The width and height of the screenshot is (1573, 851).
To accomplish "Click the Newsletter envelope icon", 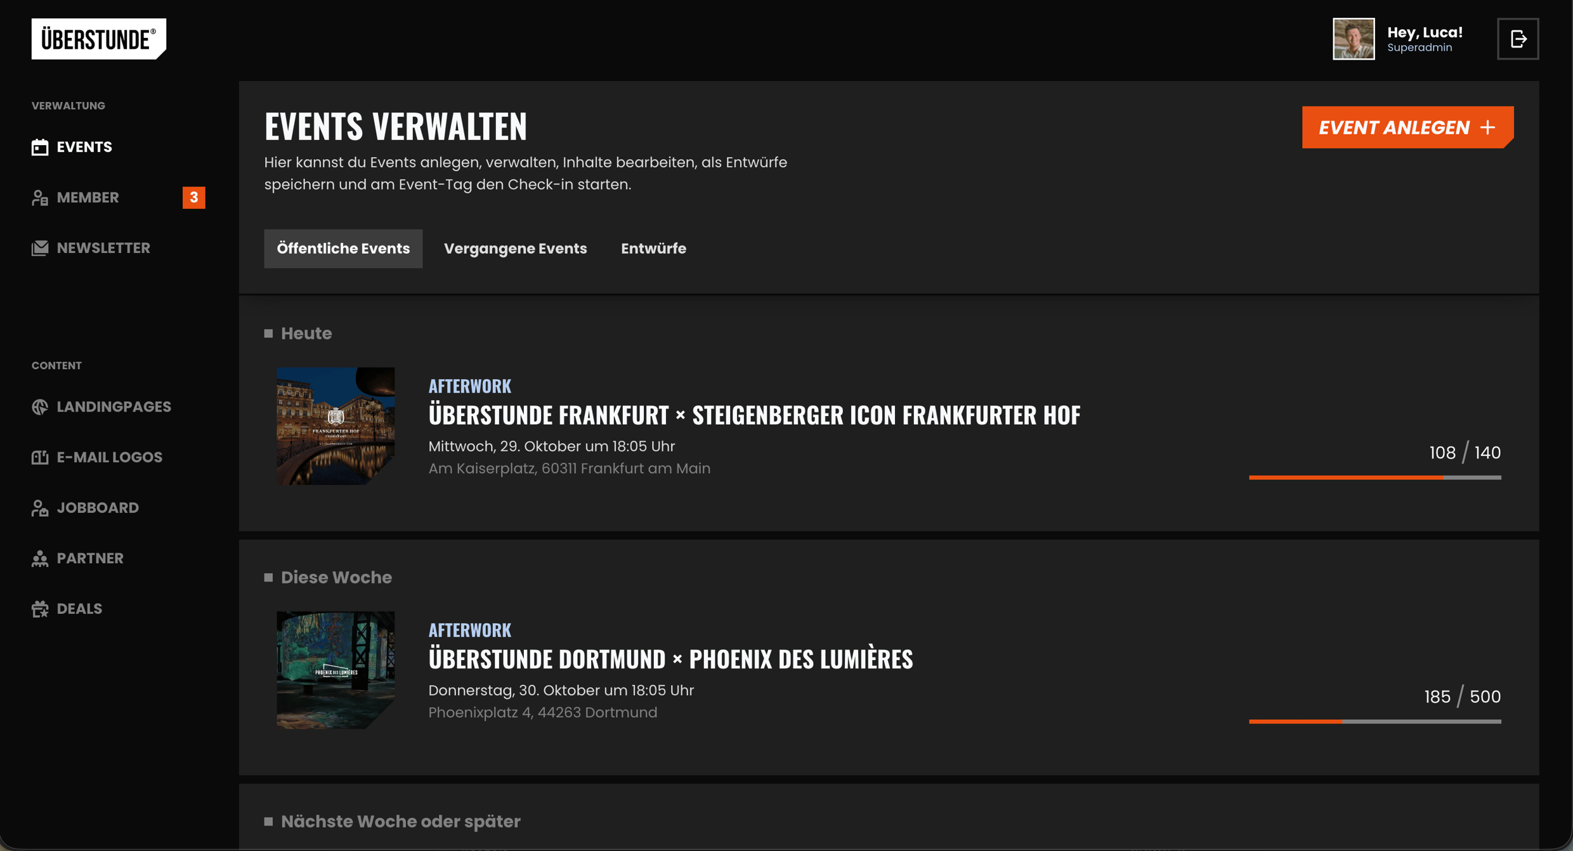I will (x=40, y=248).
